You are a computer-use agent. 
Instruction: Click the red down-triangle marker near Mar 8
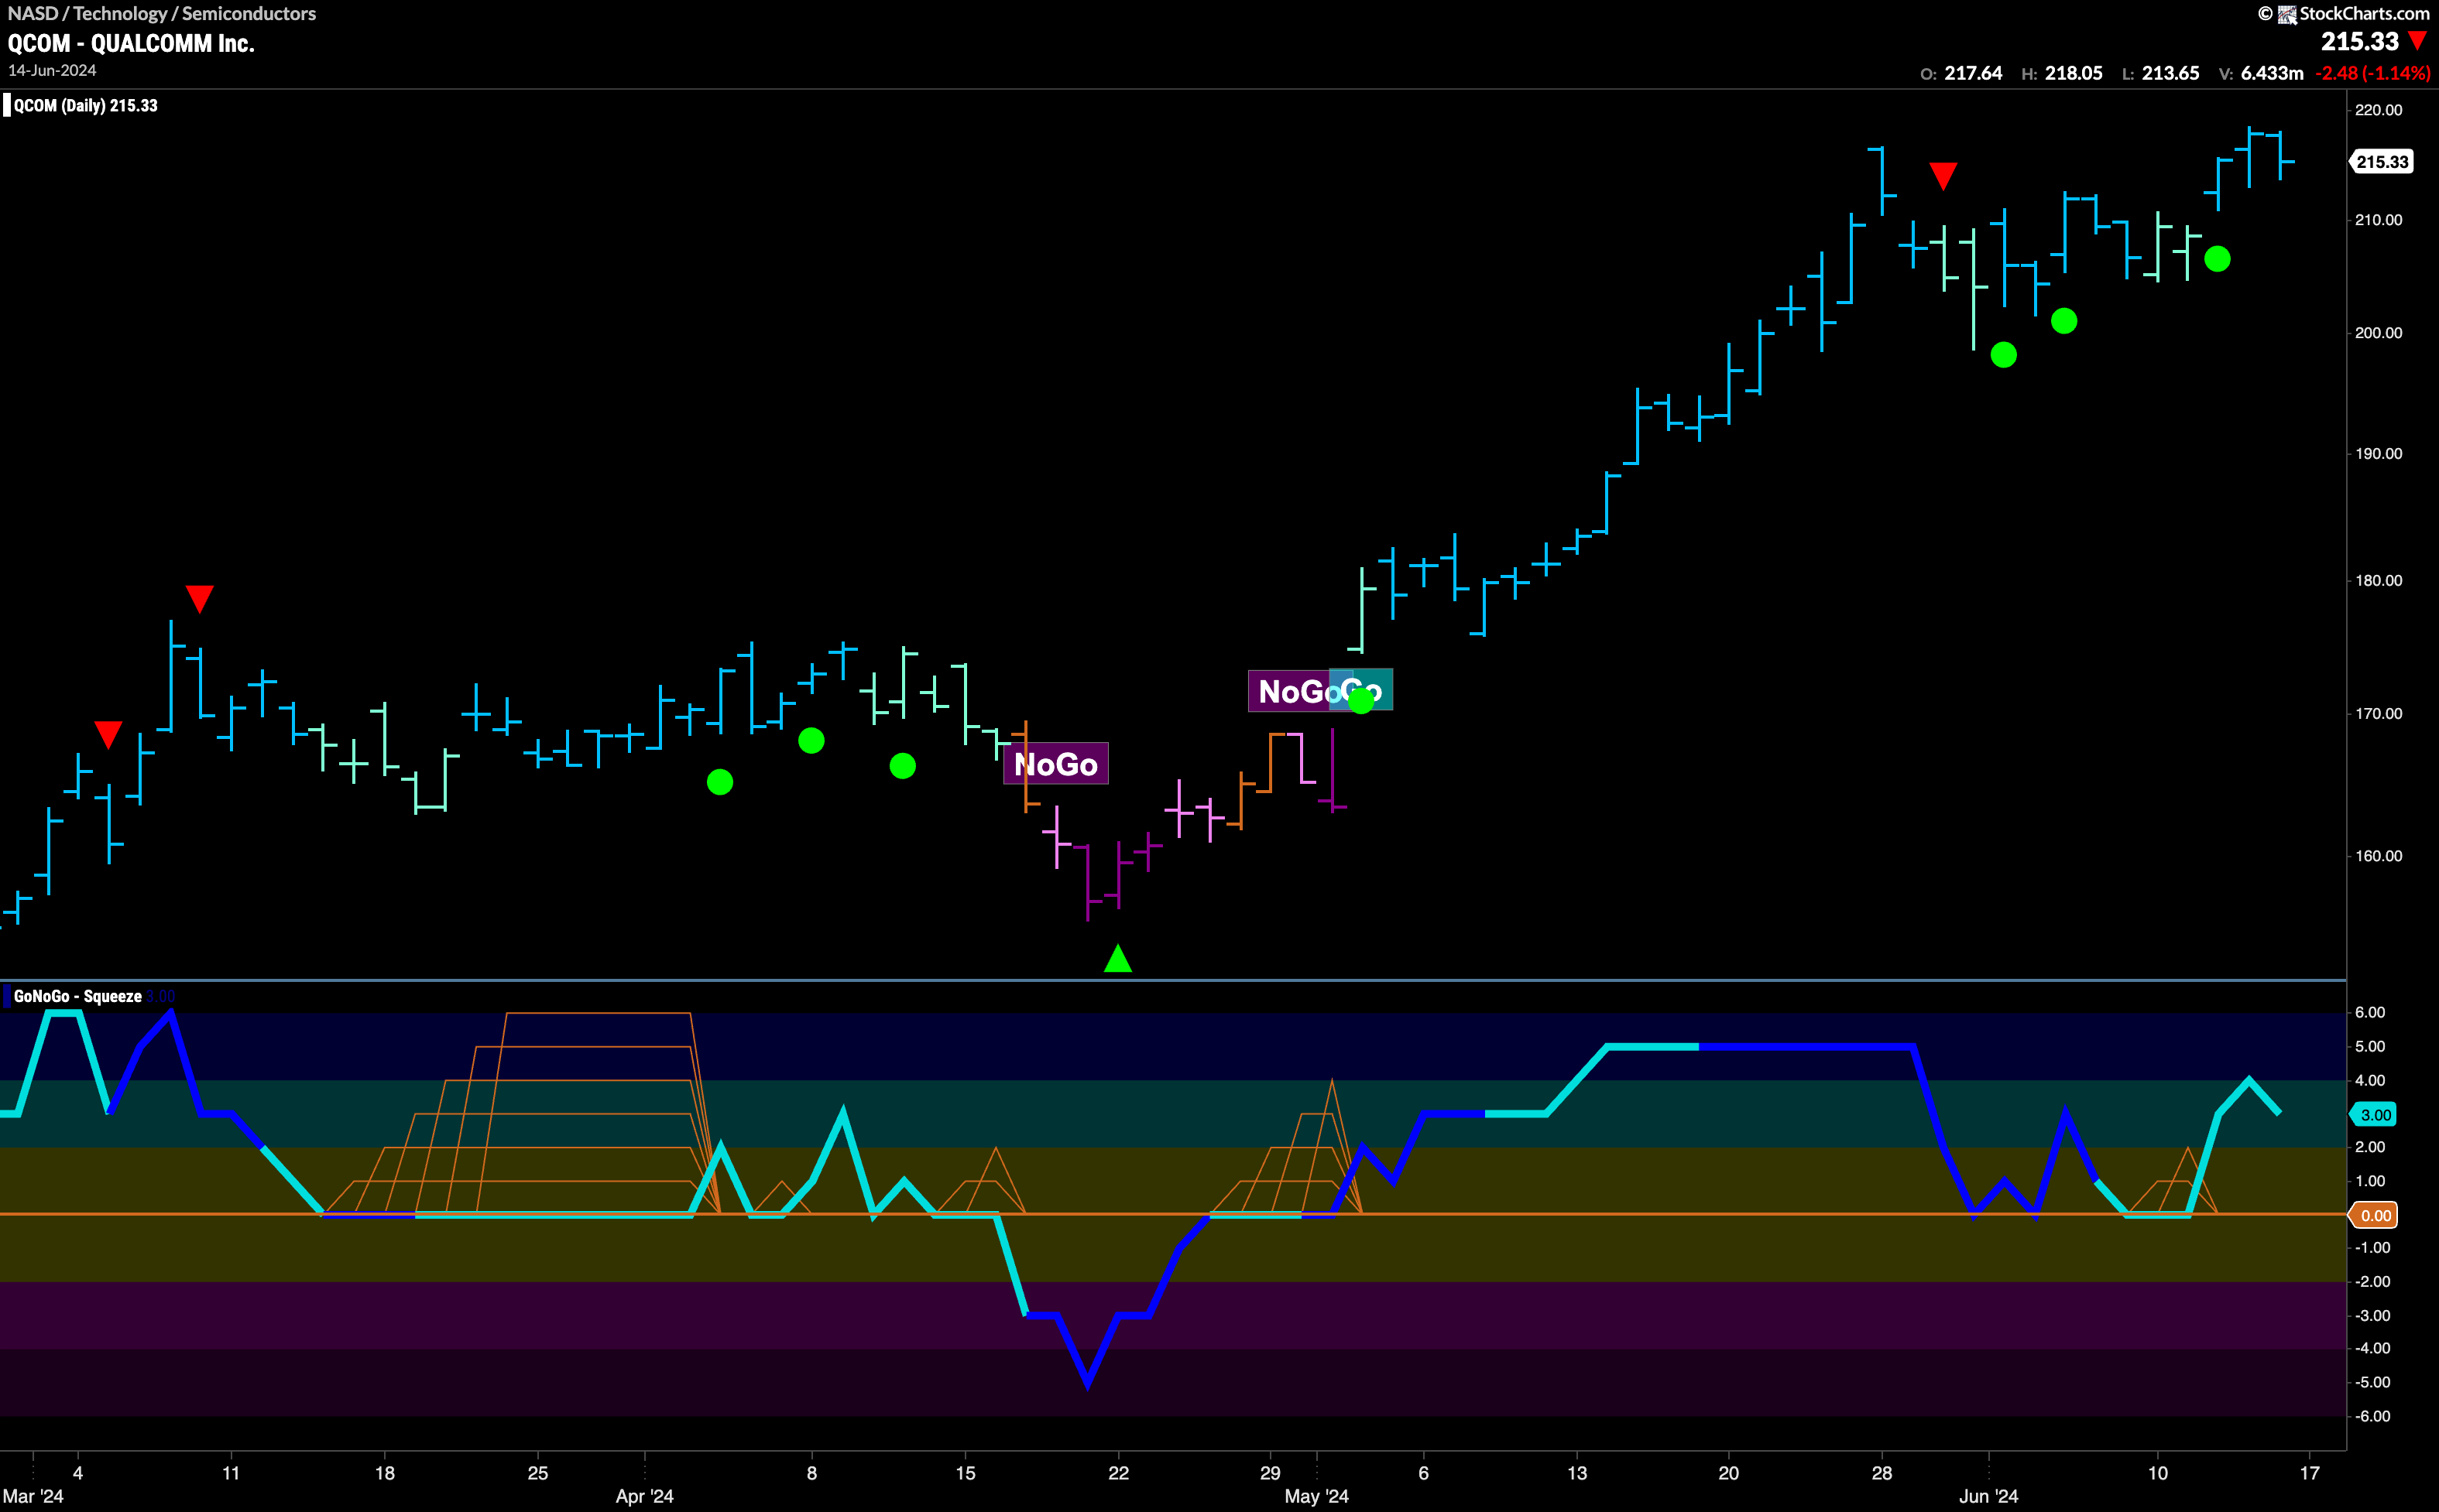point(199,598)
